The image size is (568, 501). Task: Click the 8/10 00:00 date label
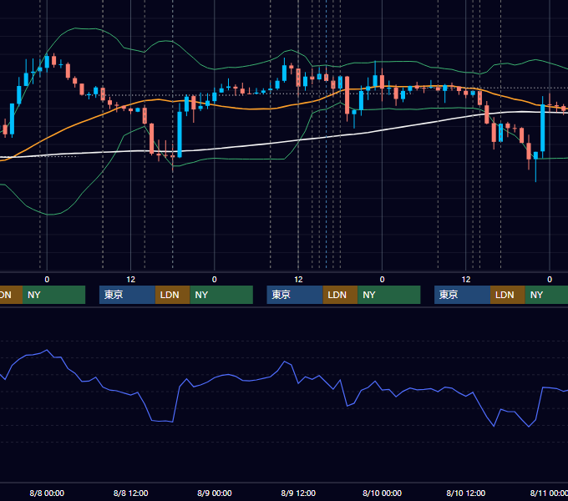coord(383,493)
